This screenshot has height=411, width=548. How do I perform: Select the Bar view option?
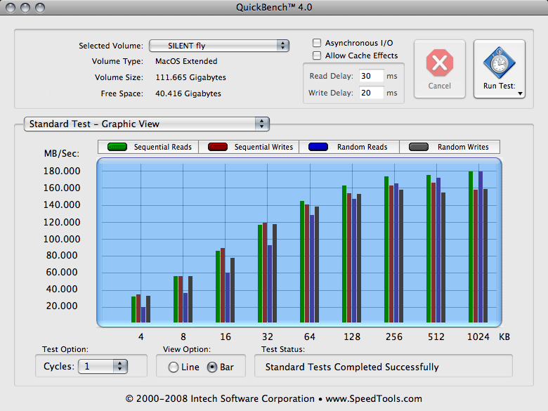point(212,367)
